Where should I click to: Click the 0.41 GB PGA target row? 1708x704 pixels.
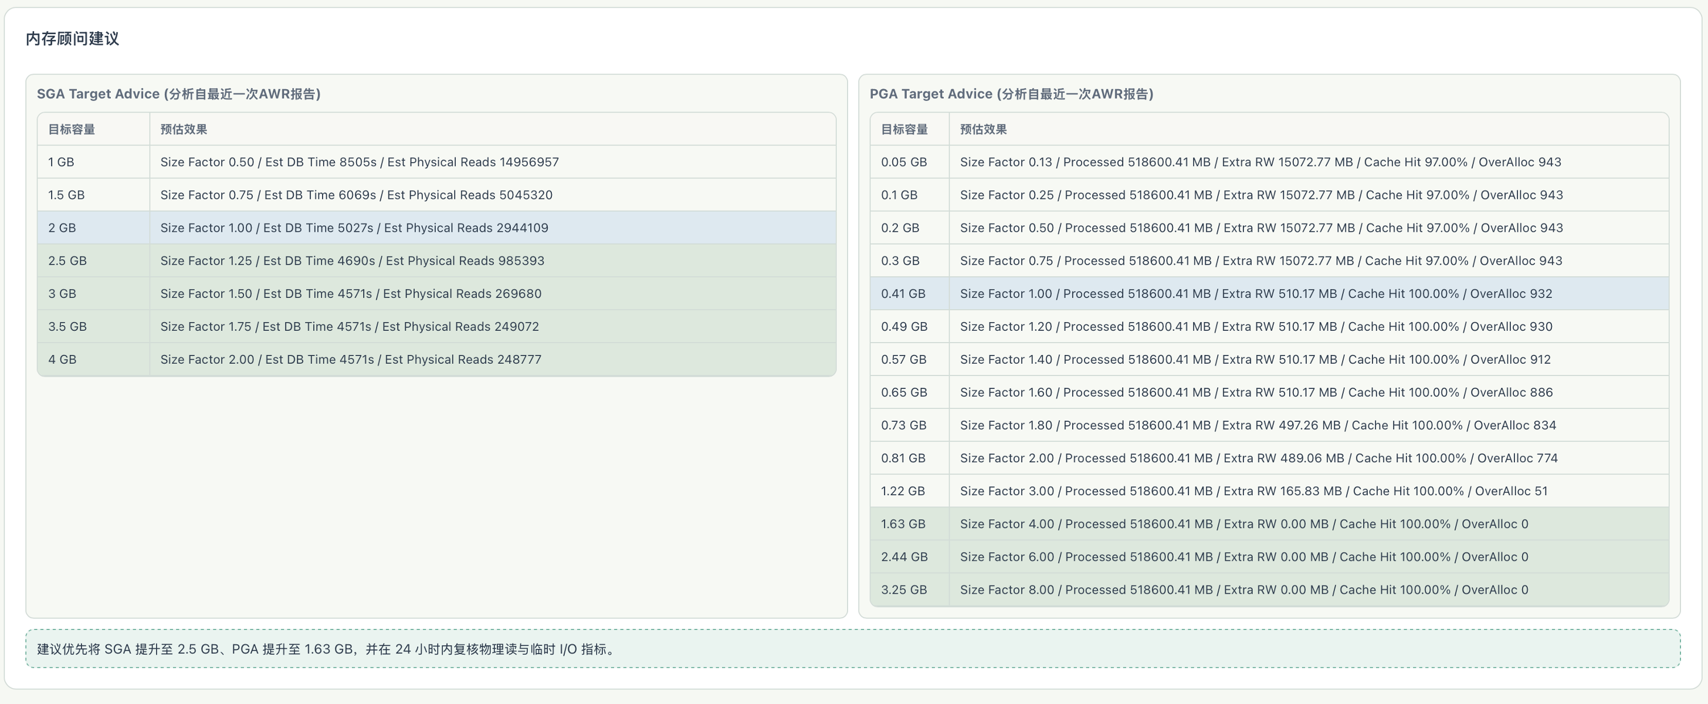(1269, 294)
